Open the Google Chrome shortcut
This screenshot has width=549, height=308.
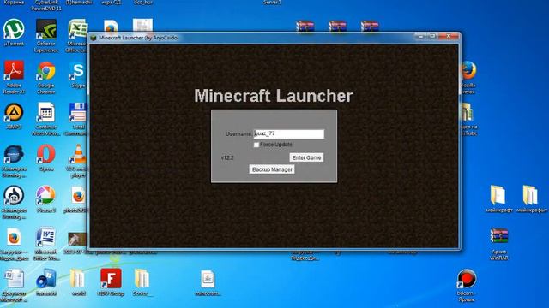(x=46, y=71)
